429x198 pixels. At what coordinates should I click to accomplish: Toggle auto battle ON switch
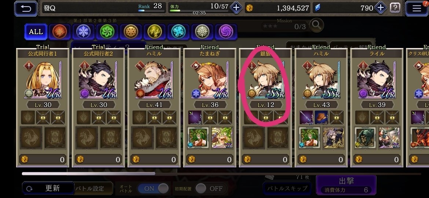point(153,188)
